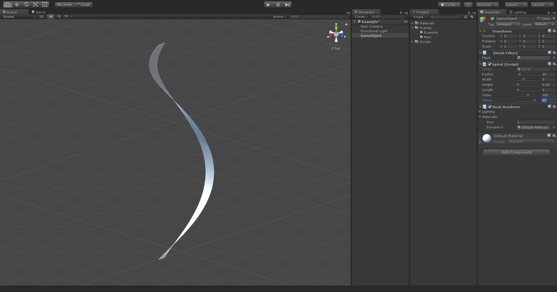The width and height of the screenshot is (557, 292).
Task: Select the Rect transform tool
Action: coord(45,5)
